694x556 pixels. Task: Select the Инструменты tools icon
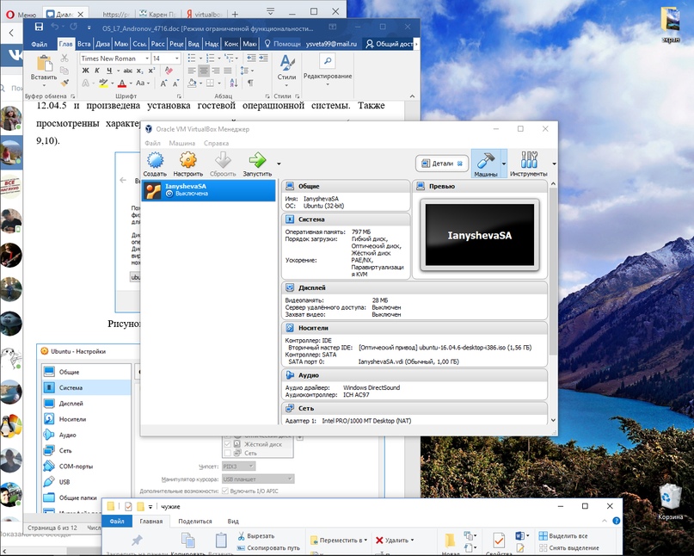pos(529,161)
